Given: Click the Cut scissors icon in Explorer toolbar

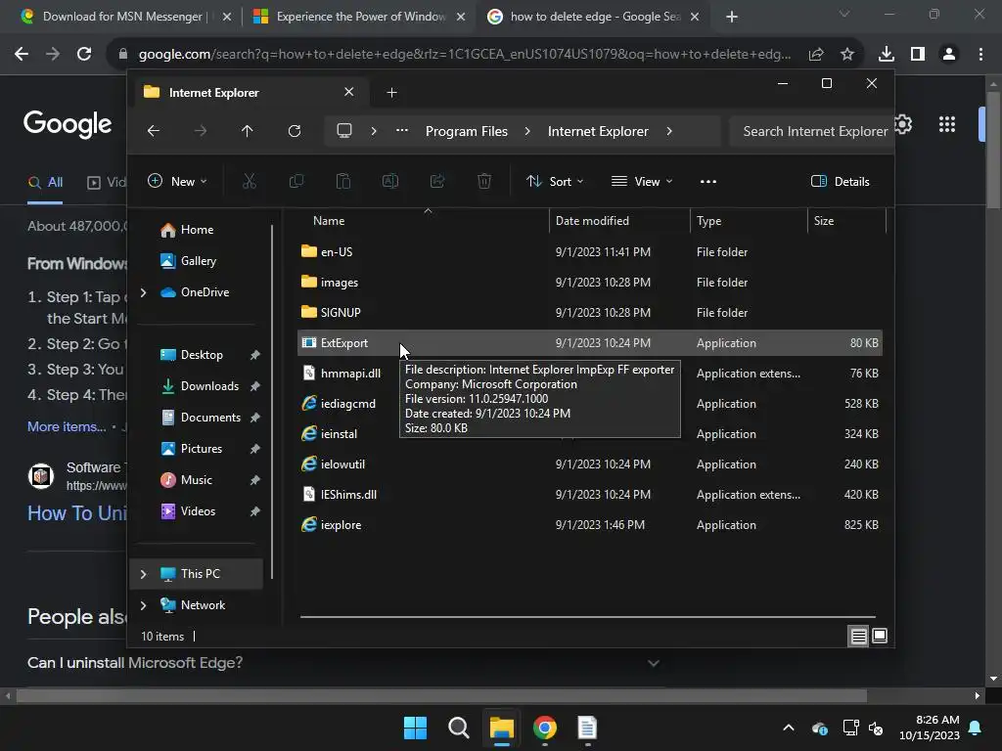Looking at the screenshot, I should pyautogui.click(x=250, y=181).
